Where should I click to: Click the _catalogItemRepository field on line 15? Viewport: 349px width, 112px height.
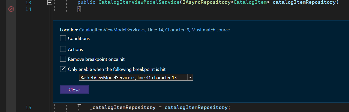point(122,107)
